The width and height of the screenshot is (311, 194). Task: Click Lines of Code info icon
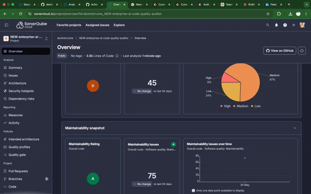tap(117, 56)
